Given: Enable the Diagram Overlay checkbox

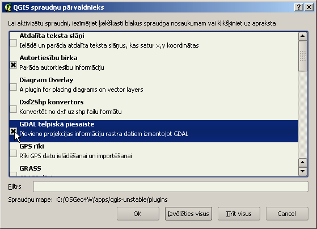Looking at the screenshot, I should (14, 87).
